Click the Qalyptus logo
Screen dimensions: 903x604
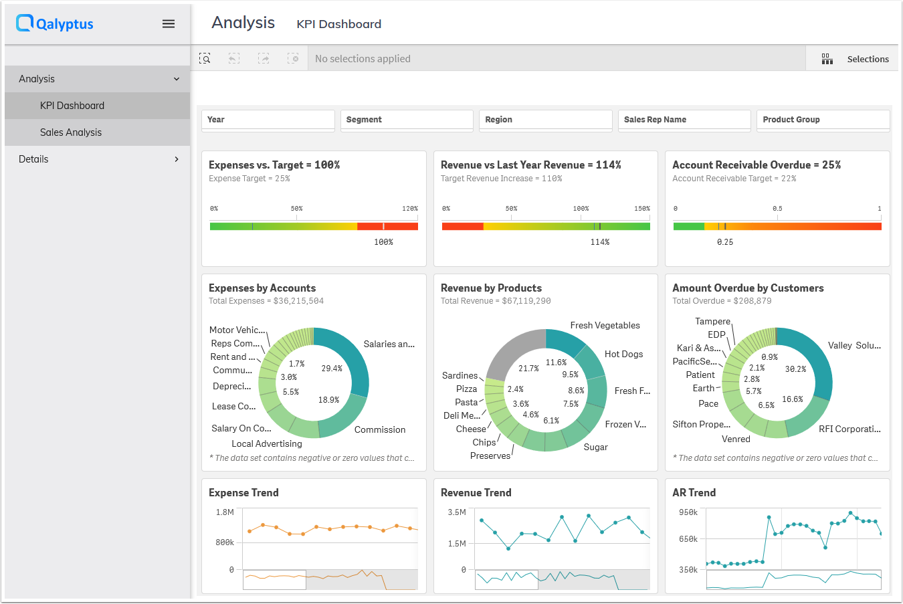pos(55,24)
